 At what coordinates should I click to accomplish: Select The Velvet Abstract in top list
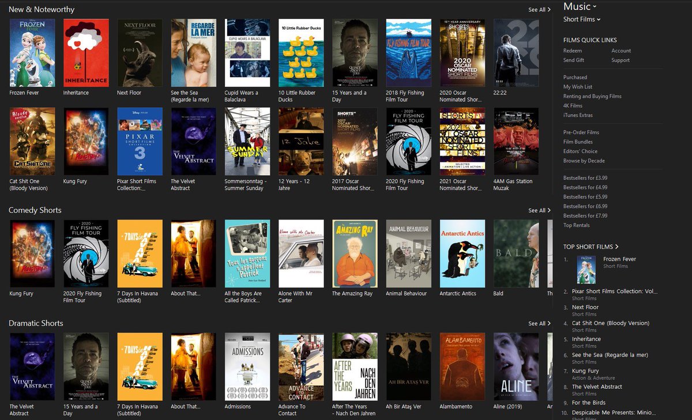click(x=597, y=387)
